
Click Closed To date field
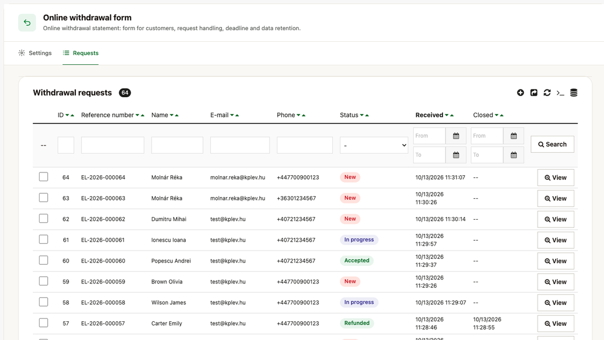tap(487, 155)
